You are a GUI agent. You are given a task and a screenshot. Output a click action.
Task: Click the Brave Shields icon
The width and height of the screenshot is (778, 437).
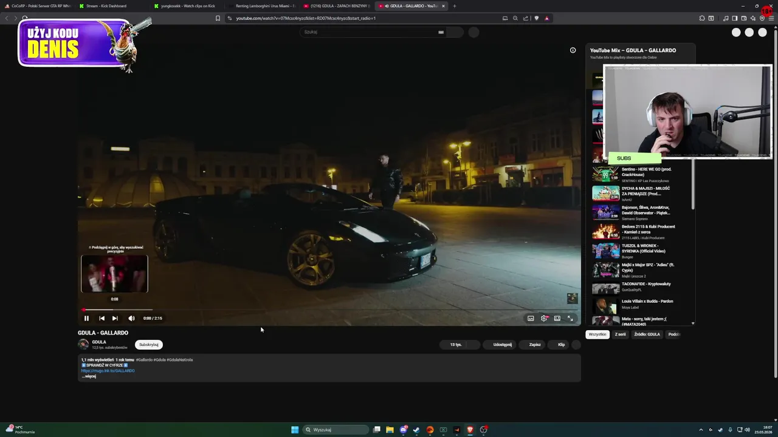(x=536, y=18)
